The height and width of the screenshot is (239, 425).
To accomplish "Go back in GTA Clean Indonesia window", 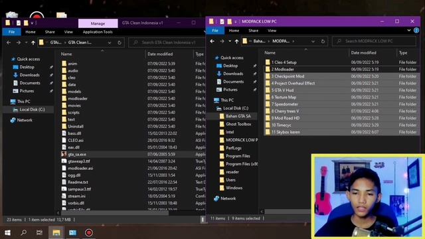I will coord(9,42).
